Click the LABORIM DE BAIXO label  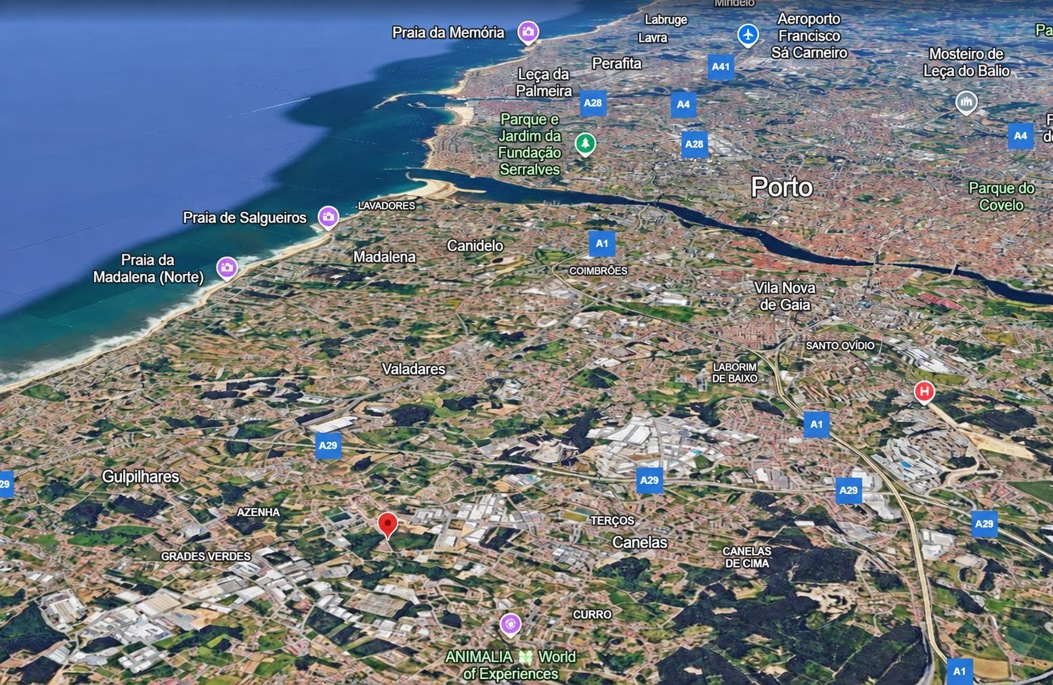[x=735, y=372]
